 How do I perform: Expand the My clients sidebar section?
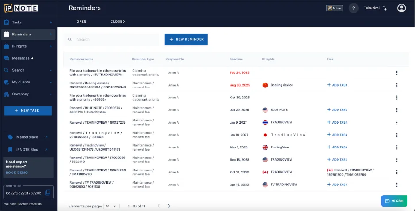51,82
